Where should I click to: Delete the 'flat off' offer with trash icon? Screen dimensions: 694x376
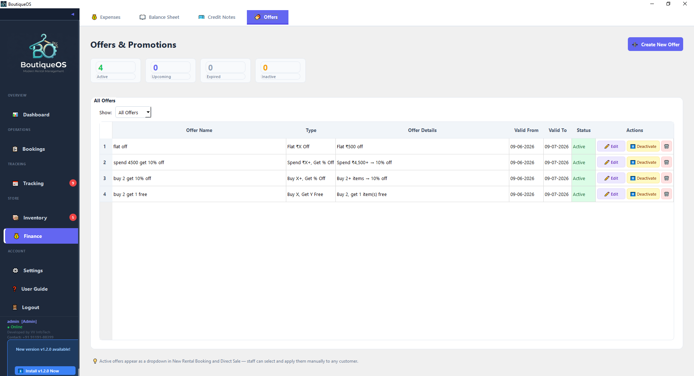667,146
